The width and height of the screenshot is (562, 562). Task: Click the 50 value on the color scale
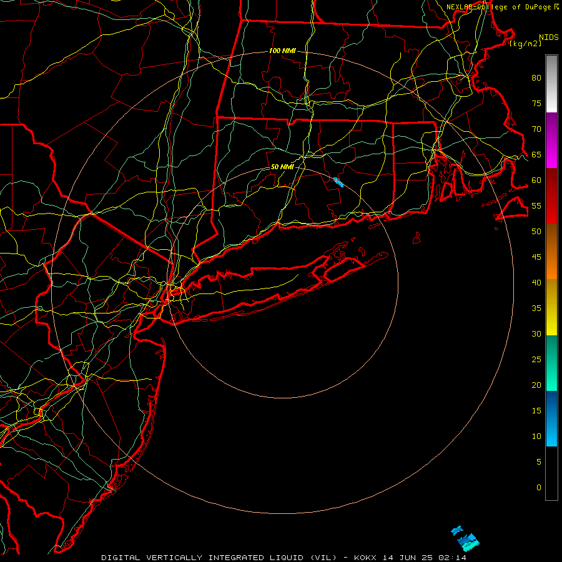(536, 232)
